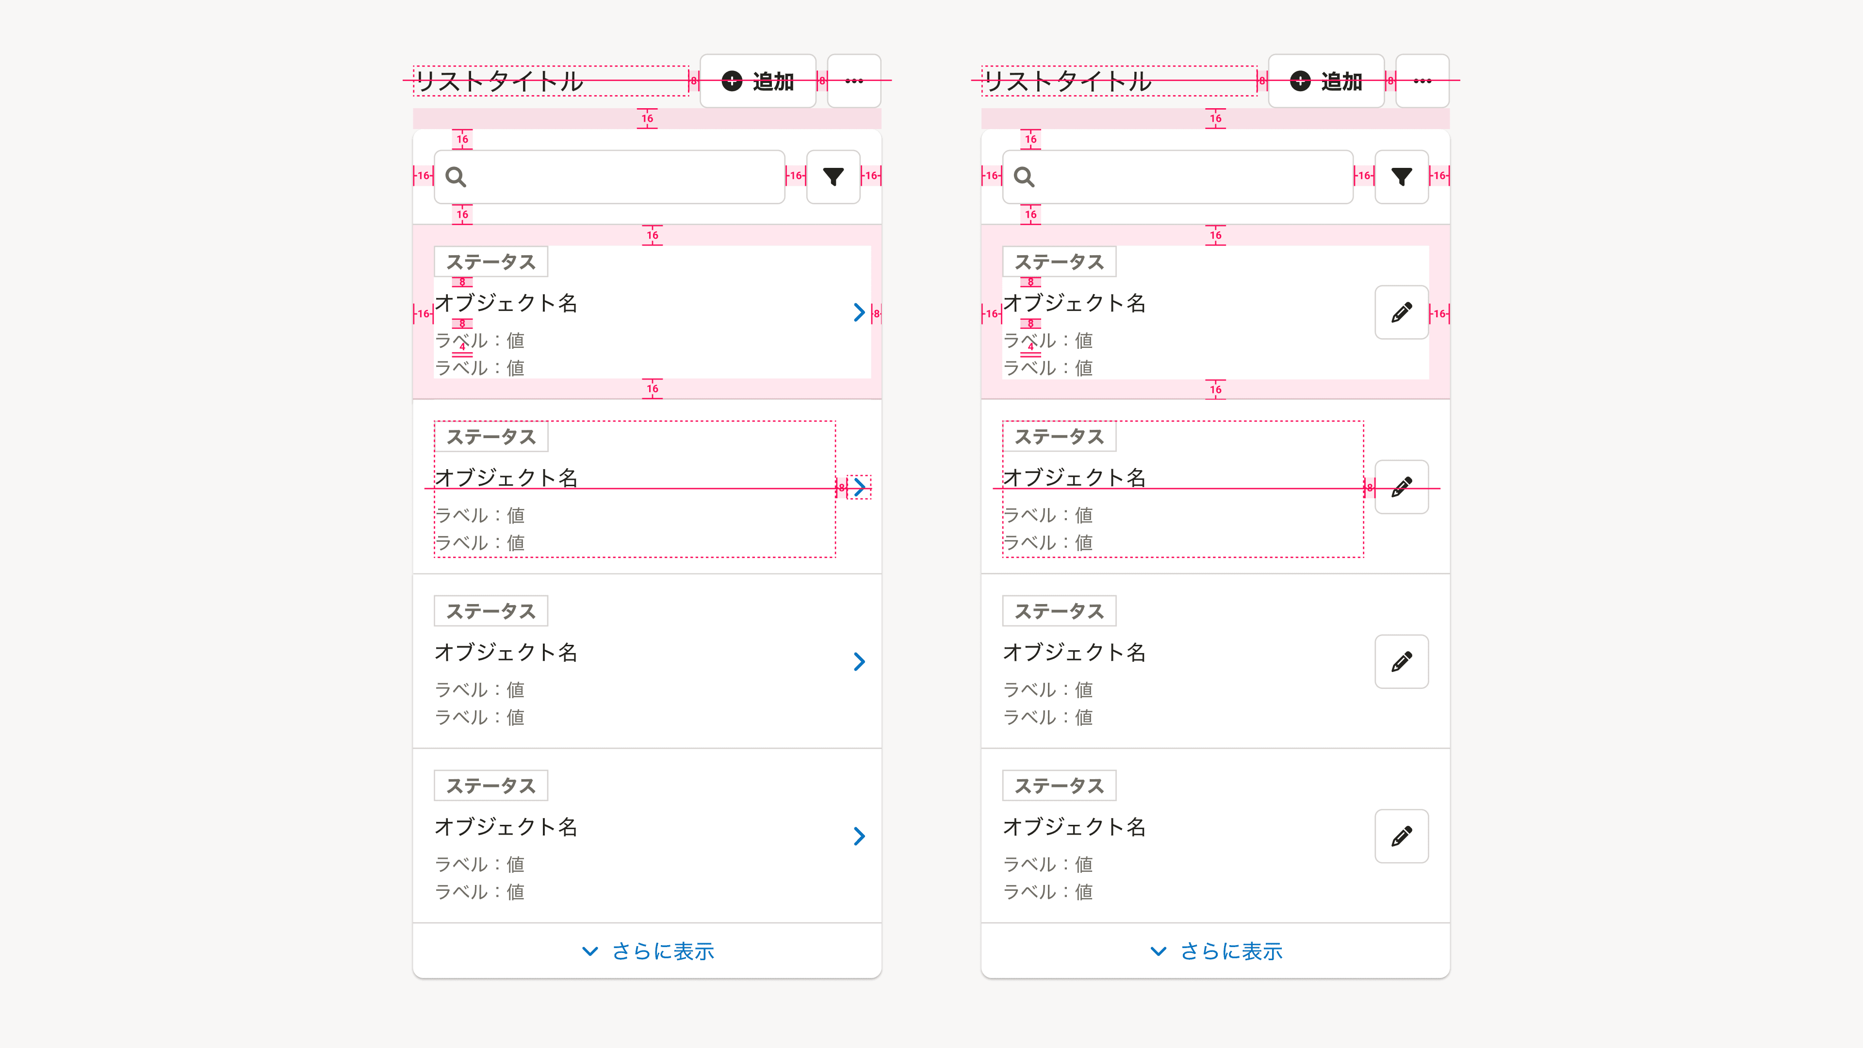Click the plus icon inside the left 追加 button
Viewport: 1863px width, 1048px height.
(732, 81)
